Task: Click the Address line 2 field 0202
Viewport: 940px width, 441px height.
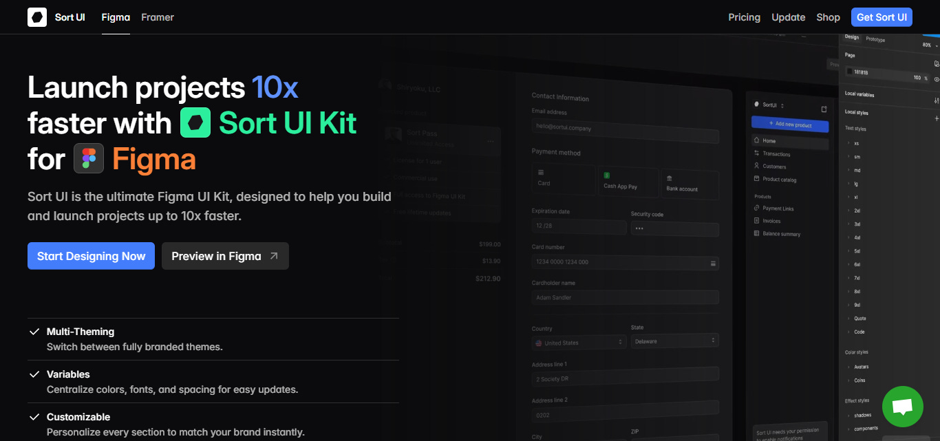Action: [626, 412]
